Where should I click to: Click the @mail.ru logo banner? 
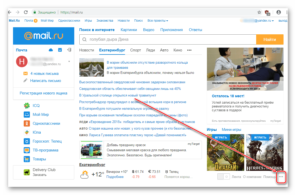click(x=44, y=36)
